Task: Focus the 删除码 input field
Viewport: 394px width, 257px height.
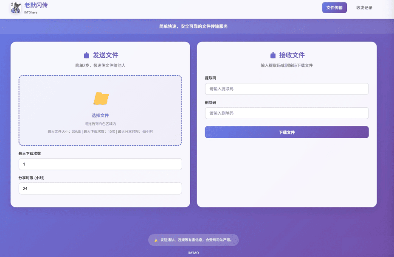Action: click(x=287, y=113)
